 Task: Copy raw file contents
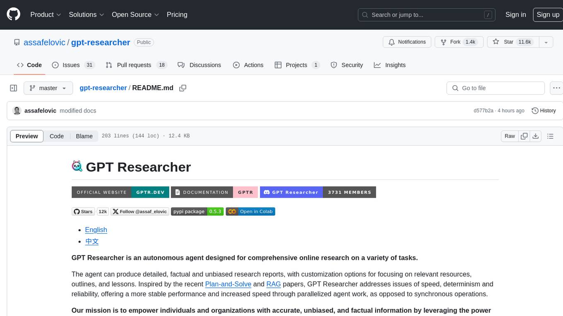[x=525, y=136]
